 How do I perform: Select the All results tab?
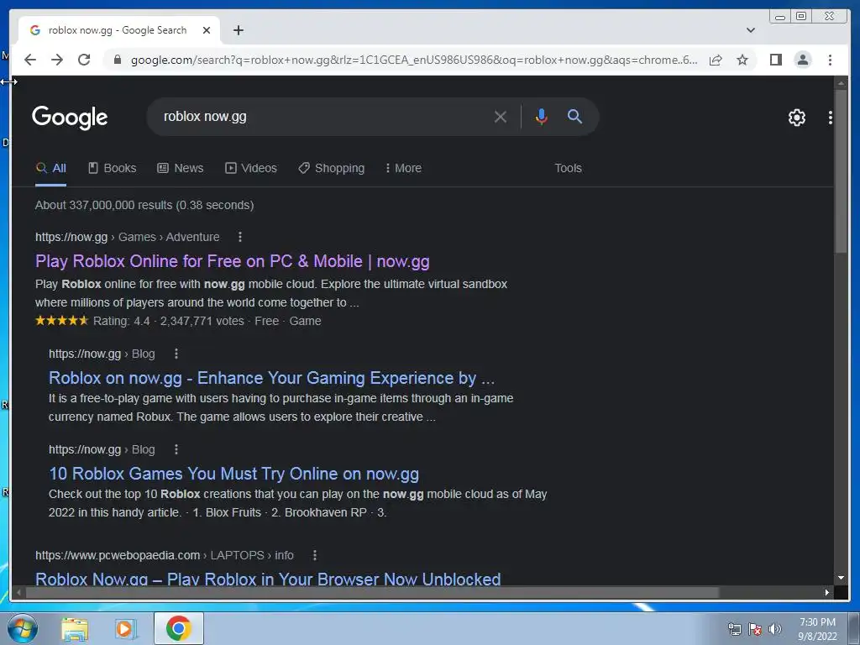(x=50, y=168)
